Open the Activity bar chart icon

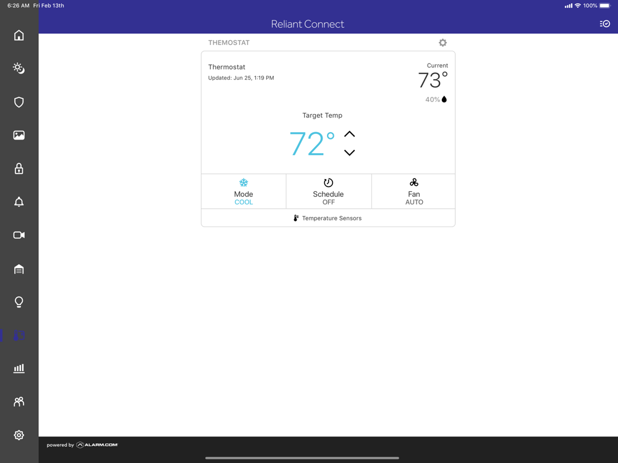19,369
